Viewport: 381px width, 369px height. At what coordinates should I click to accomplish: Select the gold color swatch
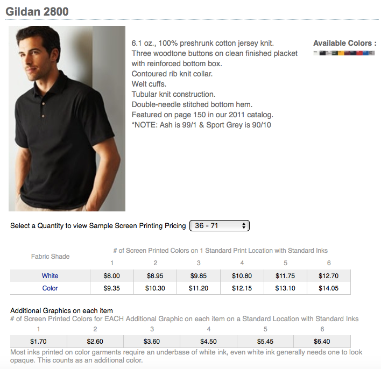pyautogui.click(x=341, y=53)
